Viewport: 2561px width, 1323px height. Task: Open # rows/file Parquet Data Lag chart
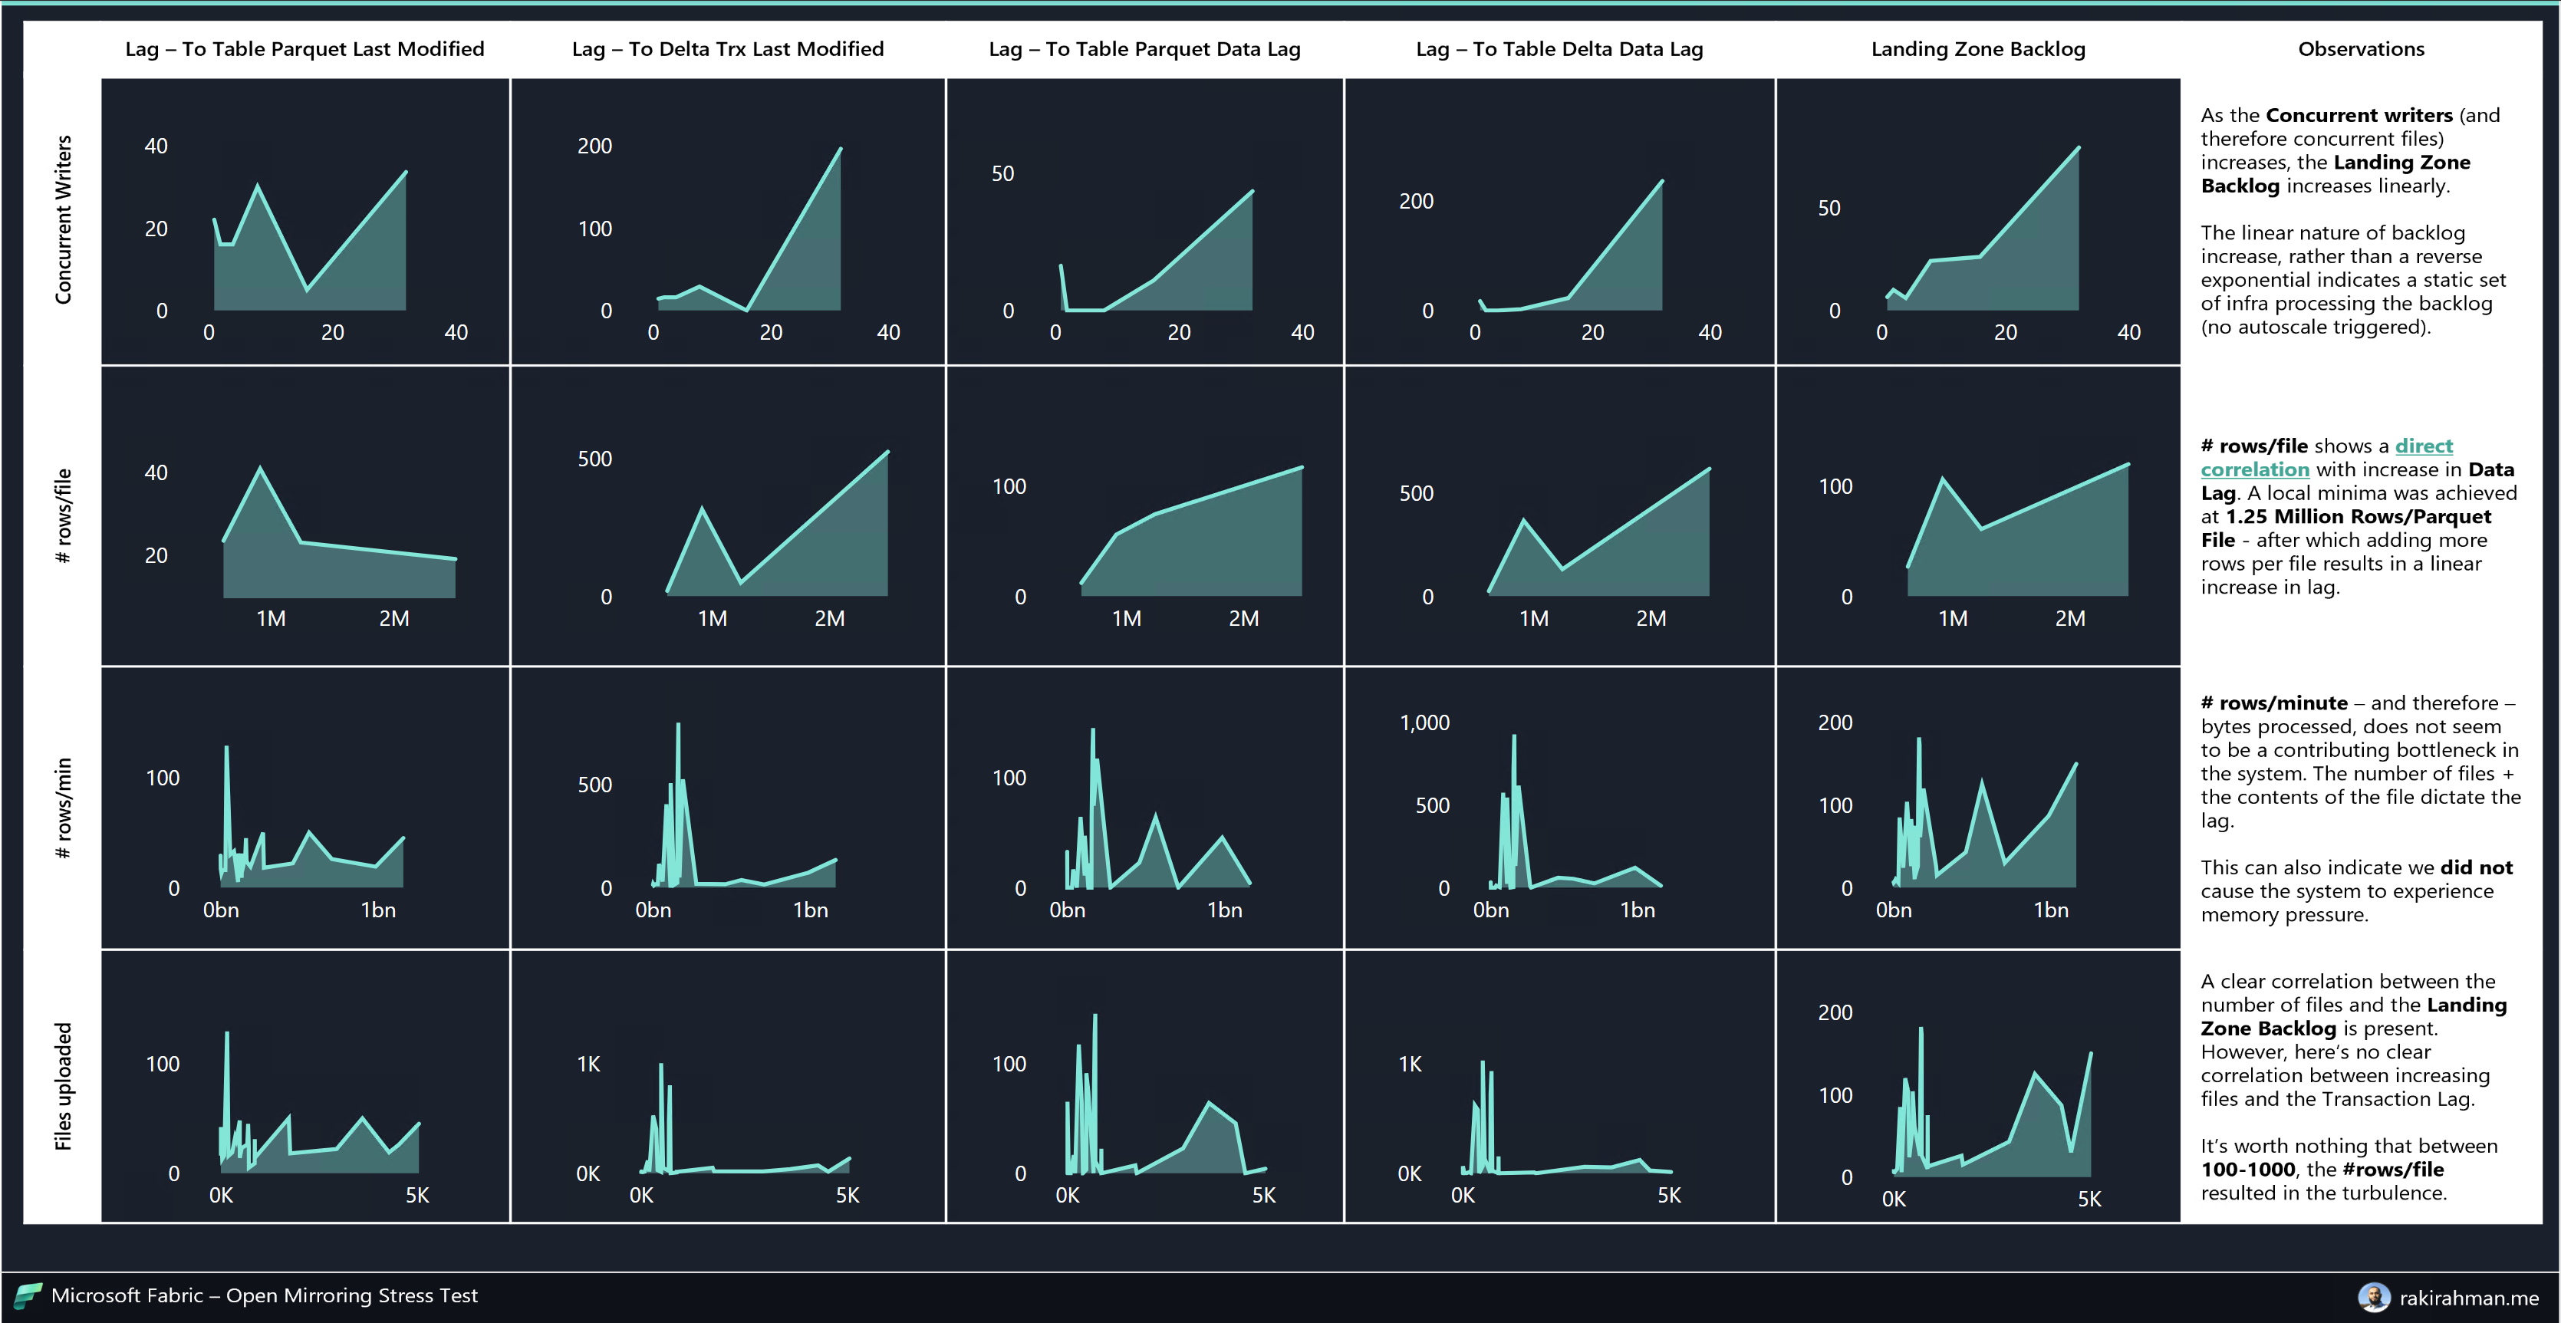coord(1144,515)
